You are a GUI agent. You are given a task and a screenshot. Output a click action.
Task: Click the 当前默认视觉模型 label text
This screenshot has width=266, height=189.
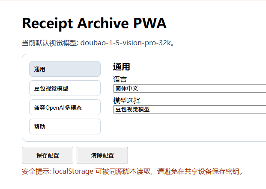(50, 43)
